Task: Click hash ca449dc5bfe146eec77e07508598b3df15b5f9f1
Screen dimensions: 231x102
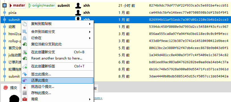Action: [x=189, y=13]
